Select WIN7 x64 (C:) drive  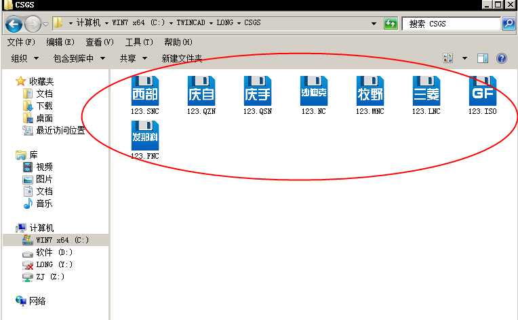click(56, 240)
